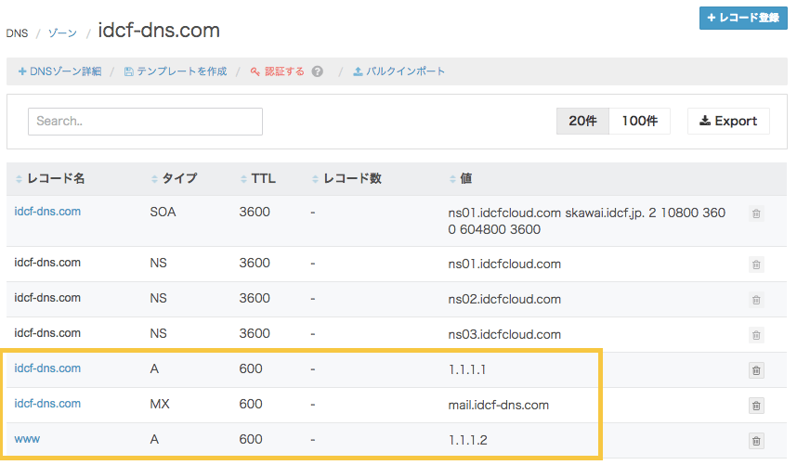Click the www row TTL 600
This screenshot has width=797, height=465.
coord(251,439)
